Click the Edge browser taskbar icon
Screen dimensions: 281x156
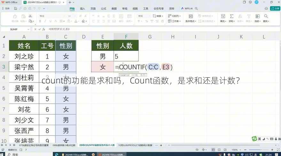[57, 155]
